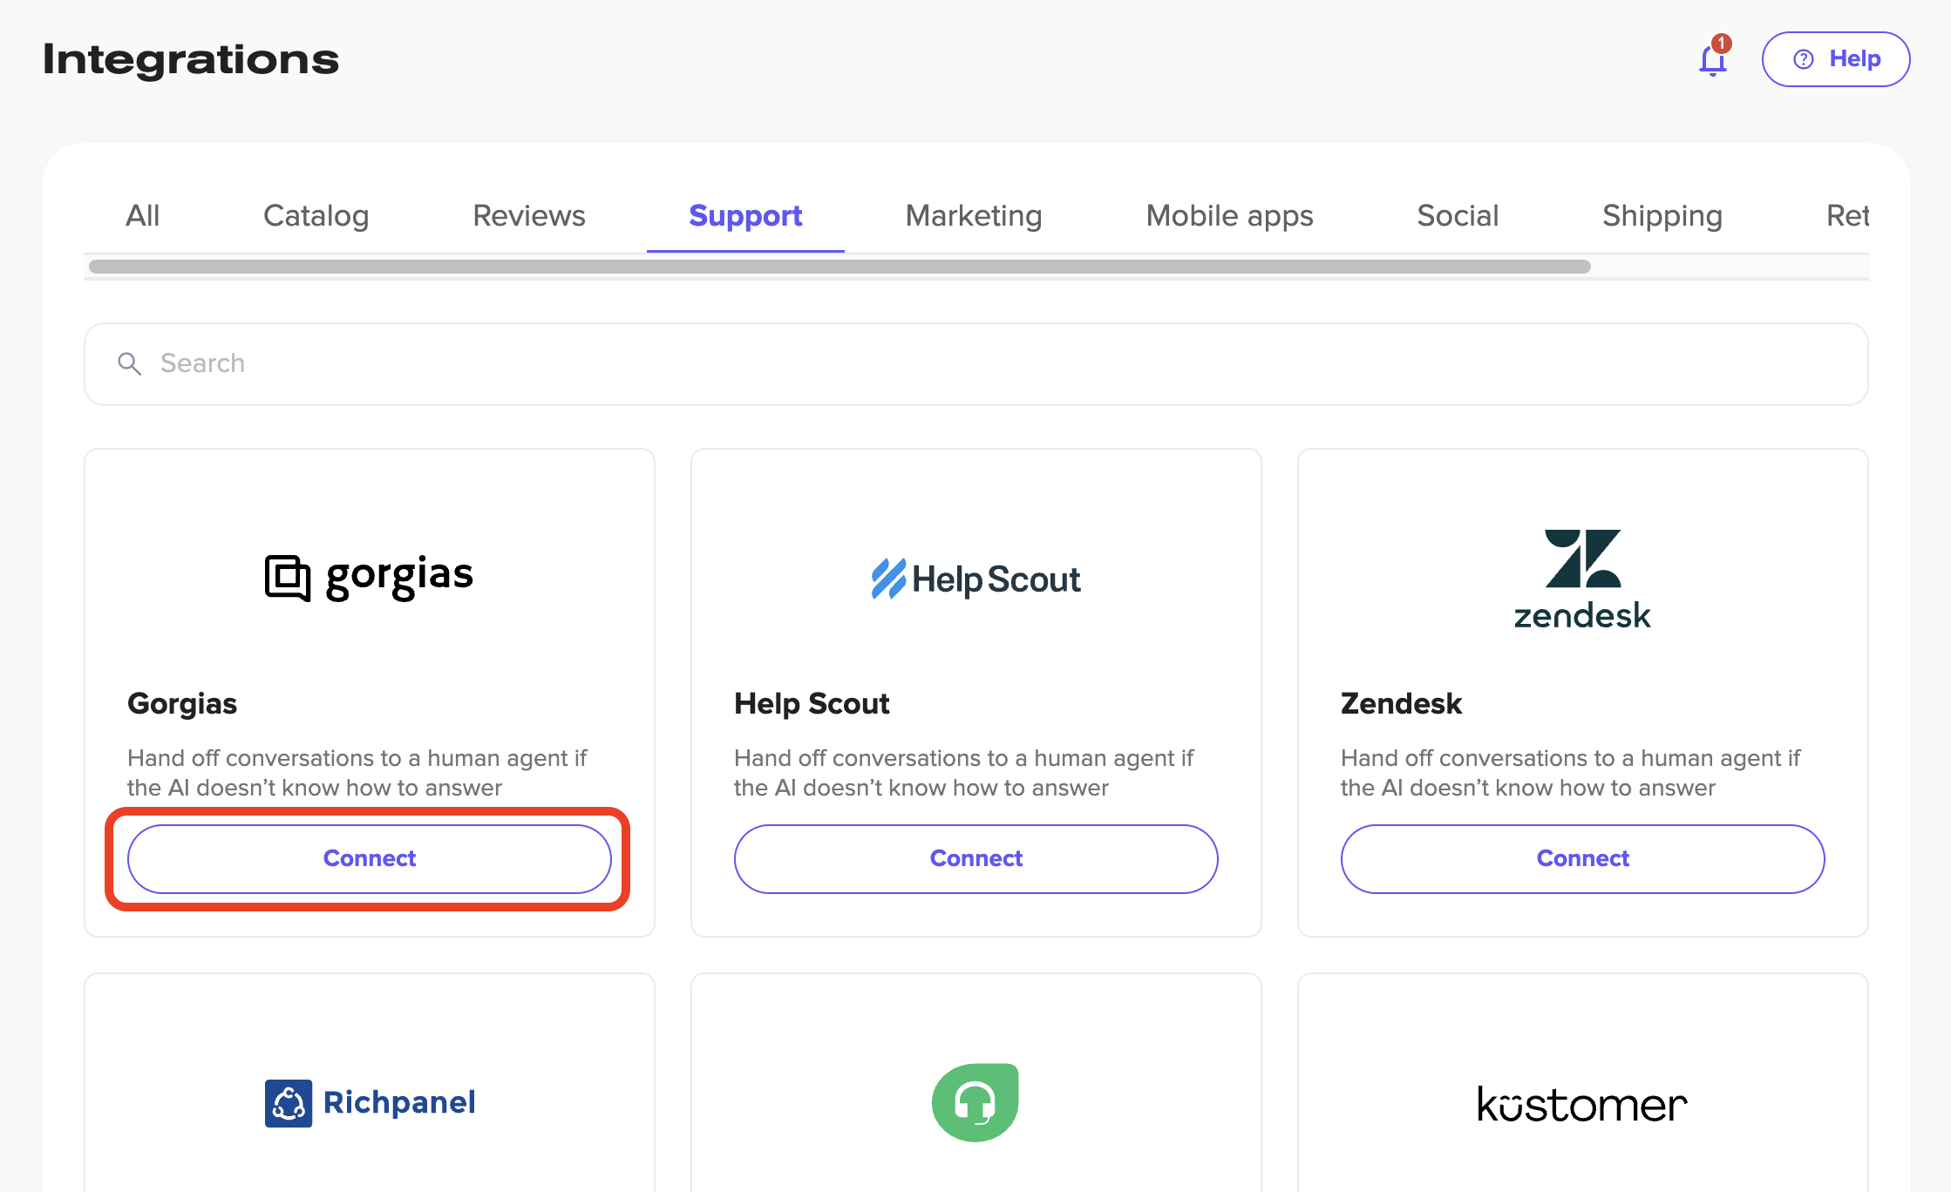Switch to the Social tab
Screen dimensions: 1951x1192
tap(1458, 215)
